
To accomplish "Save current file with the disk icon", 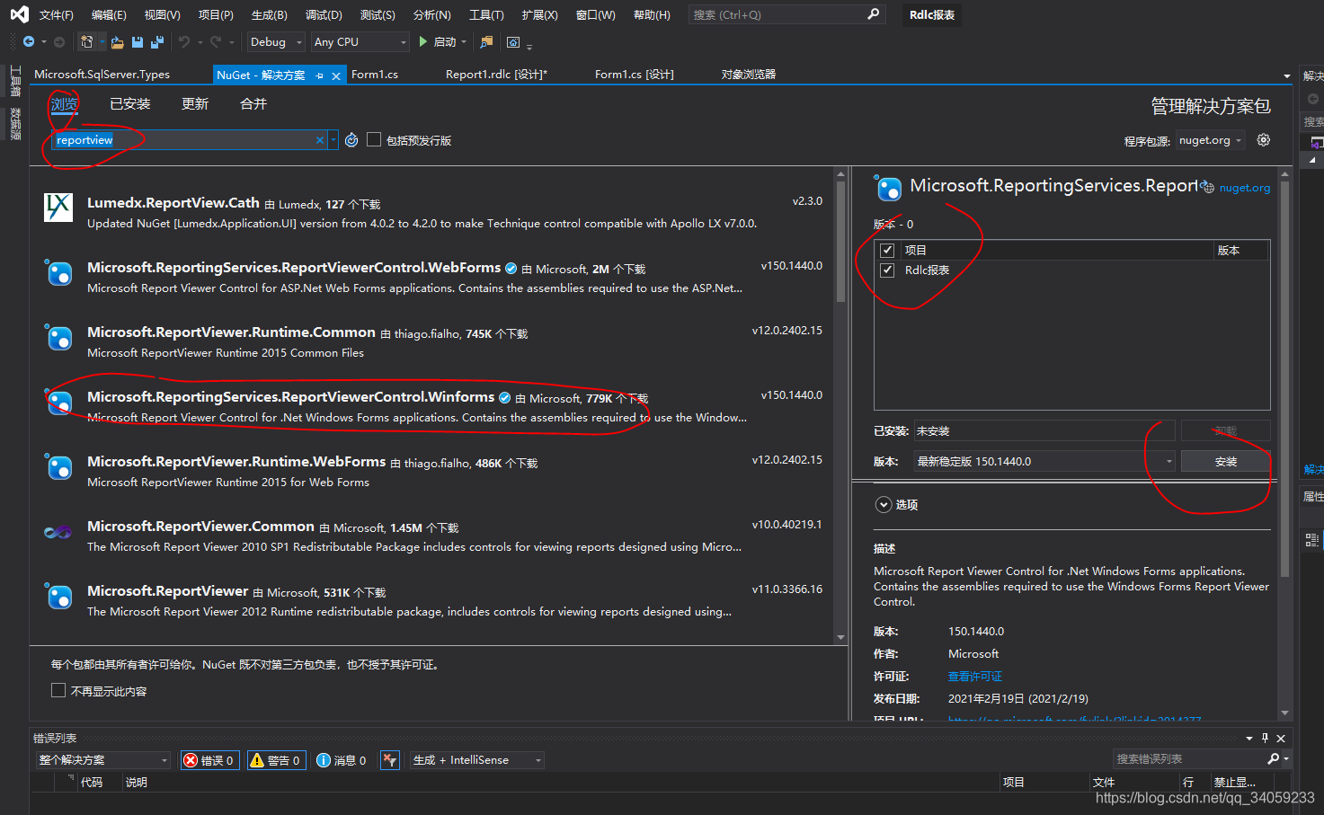I will [x=138, y=42].
